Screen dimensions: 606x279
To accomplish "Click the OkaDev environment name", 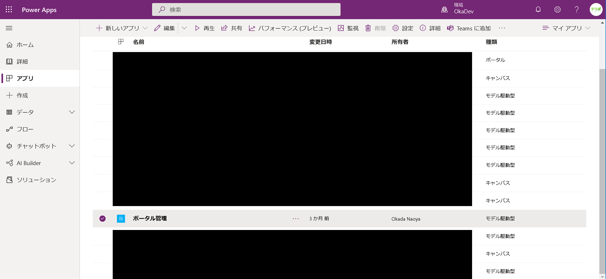I will click(x=464, y=11).
